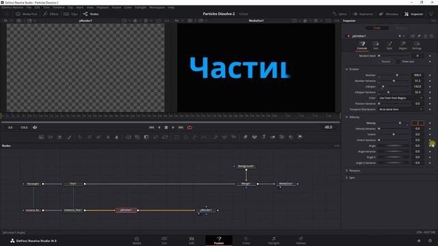The height and width of the screenshot is (246, 438).
Task: Open the Spline editor panel
Action: pos(339,14)
